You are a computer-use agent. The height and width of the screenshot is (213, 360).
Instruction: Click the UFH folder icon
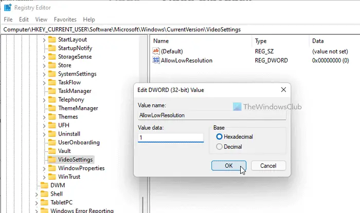pos(52,125)
